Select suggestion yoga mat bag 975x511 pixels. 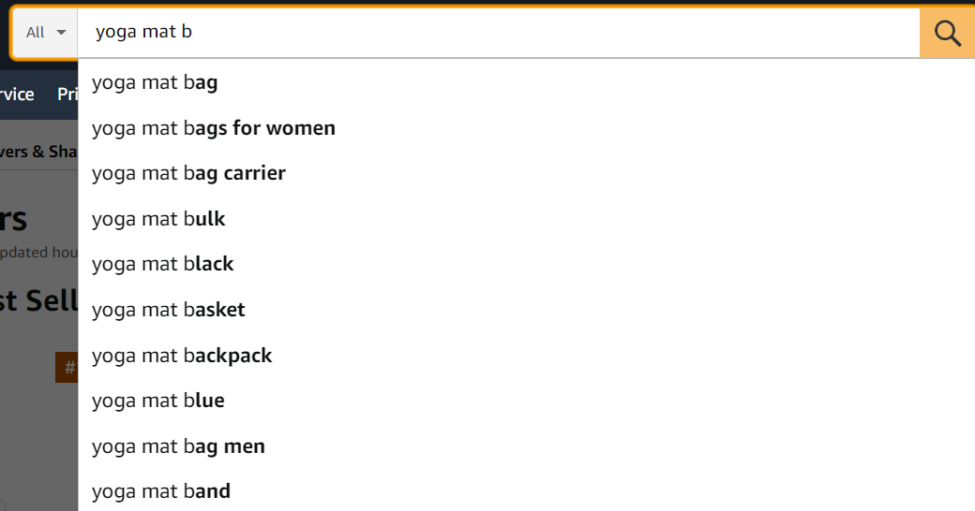pos(526,82)
